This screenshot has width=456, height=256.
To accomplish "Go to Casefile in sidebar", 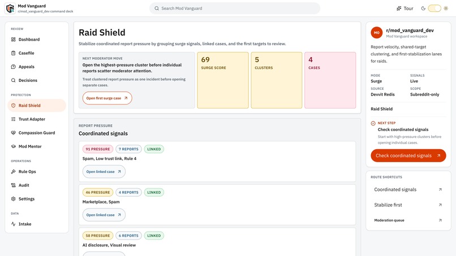I will 37,53.
